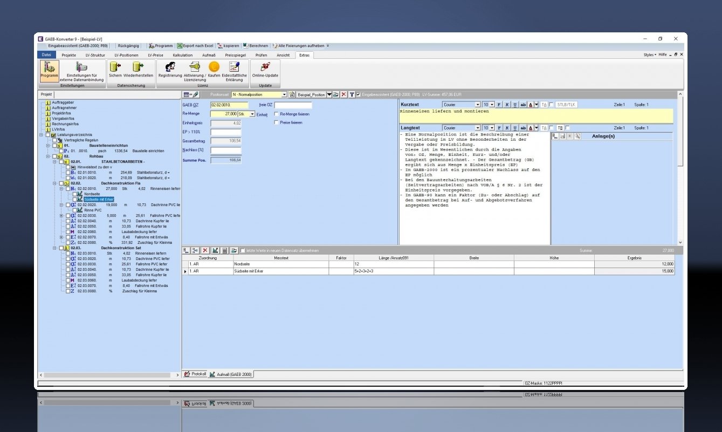722x432 pixels.
Task: Open the Positionsart N - Normalposition dropdown
Action: [284, 94]
